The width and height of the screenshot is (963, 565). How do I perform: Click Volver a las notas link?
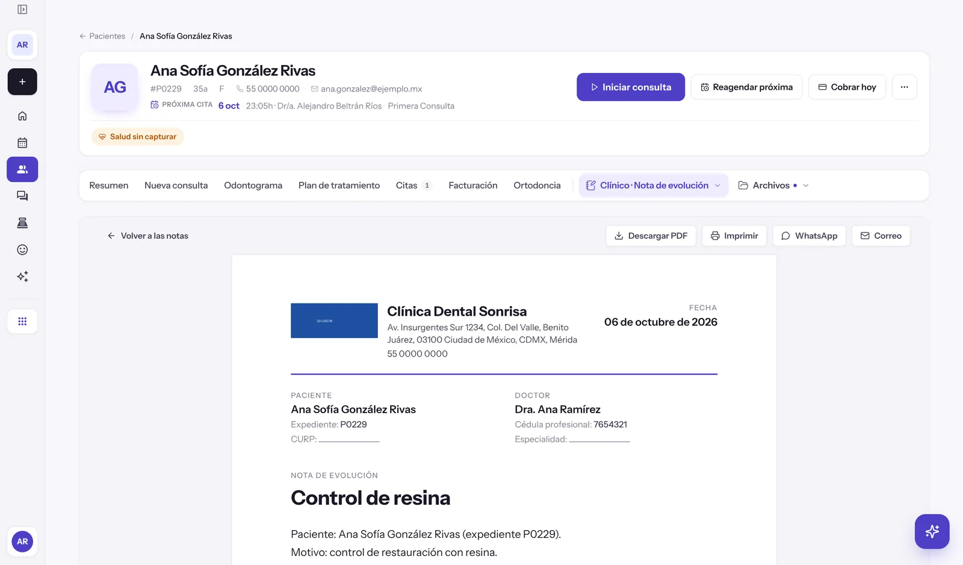(x=147, y=236)
